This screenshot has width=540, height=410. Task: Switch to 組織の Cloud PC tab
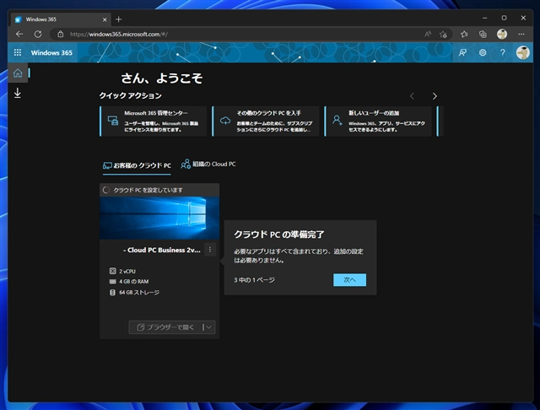coord(208,165)
